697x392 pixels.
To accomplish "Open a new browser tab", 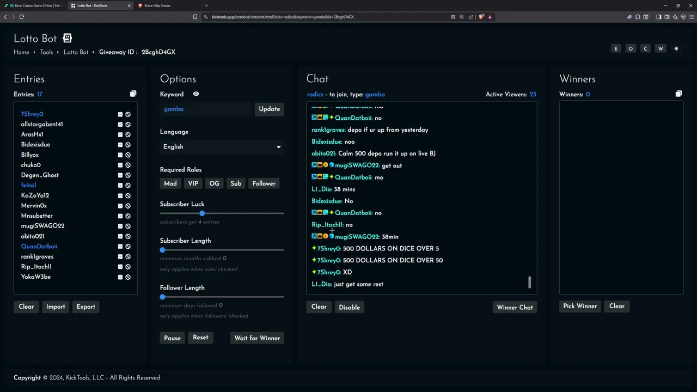I will coord(206,5).
